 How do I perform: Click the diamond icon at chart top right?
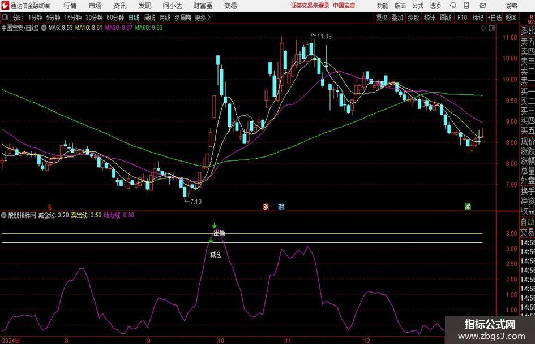click(483, 28)
